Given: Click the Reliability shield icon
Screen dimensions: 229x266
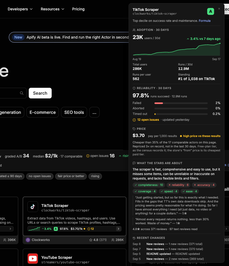Looking at the screenshot, I should point(134,88).
